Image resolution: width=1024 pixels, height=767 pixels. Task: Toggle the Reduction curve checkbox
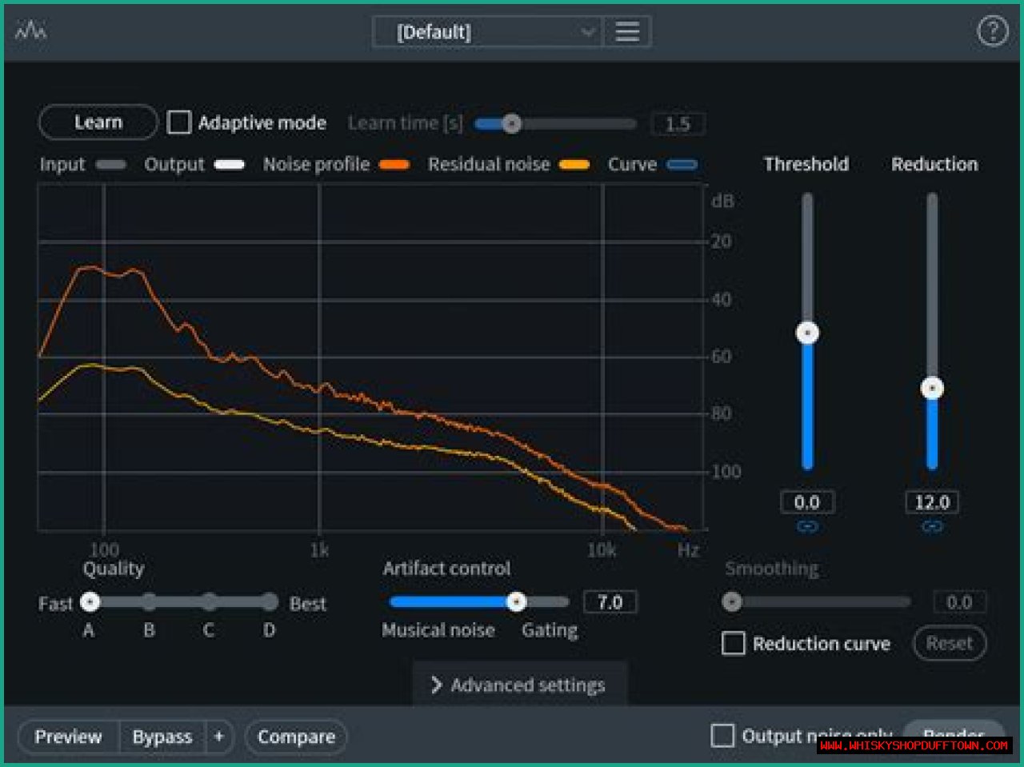pos(734,644)
